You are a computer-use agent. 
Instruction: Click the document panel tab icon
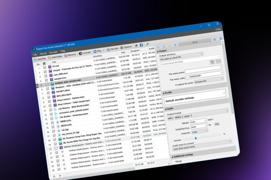coord(164,47)
